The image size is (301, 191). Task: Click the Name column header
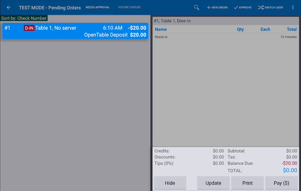(161, 29)
